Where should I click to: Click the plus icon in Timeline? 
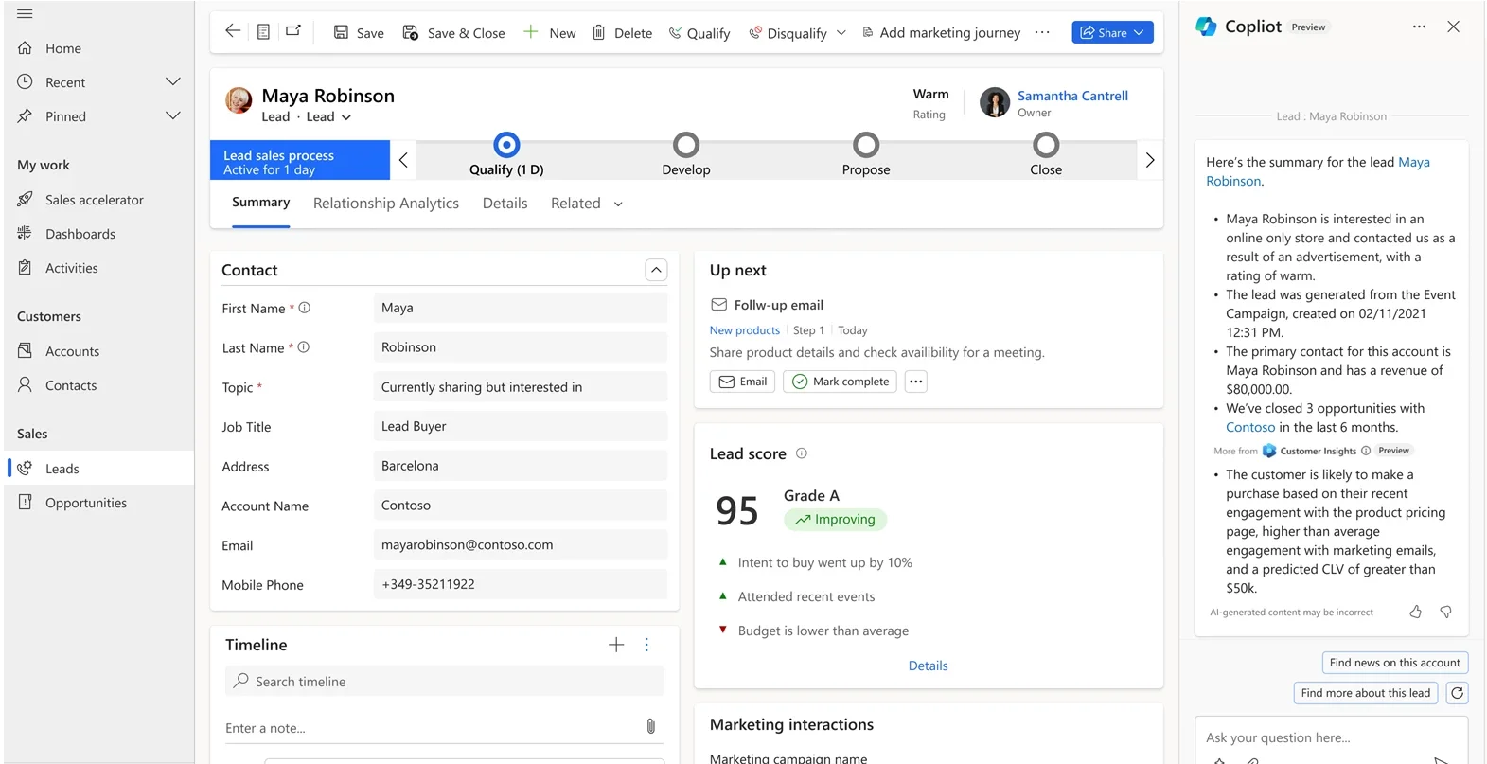coord(616,645)
